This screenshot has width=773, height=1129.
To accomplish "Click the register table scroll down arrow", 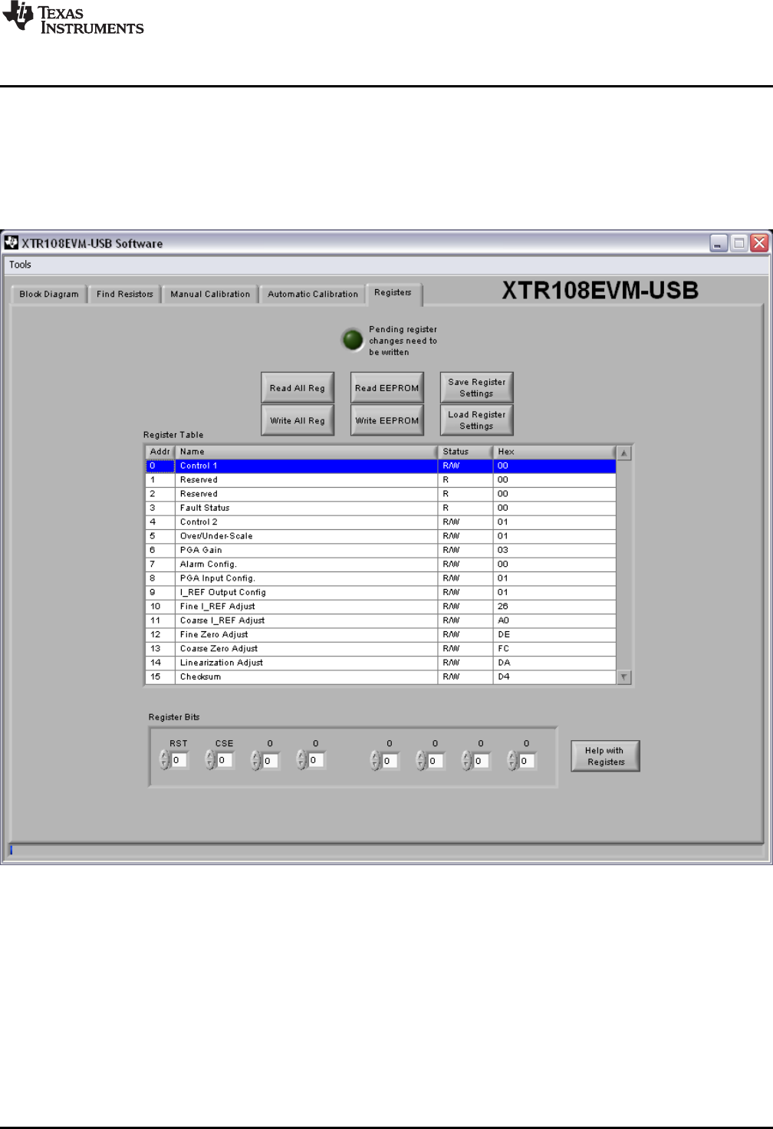I will coord(624,677).
